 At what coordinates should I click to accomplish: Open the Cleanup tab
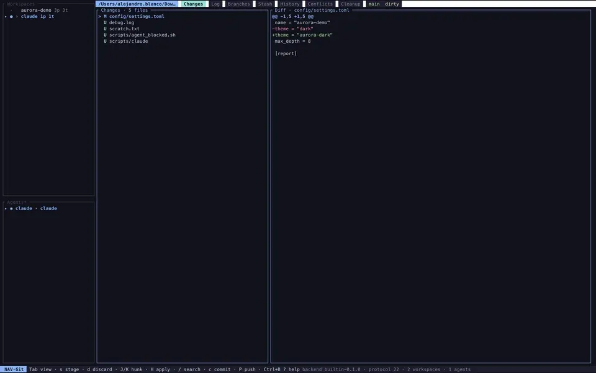[x=350, y=4]
